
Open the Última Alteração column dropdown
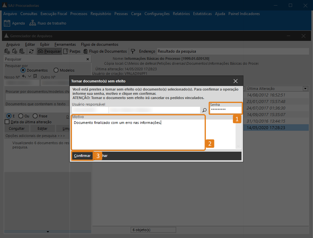(x=305, y=89)
